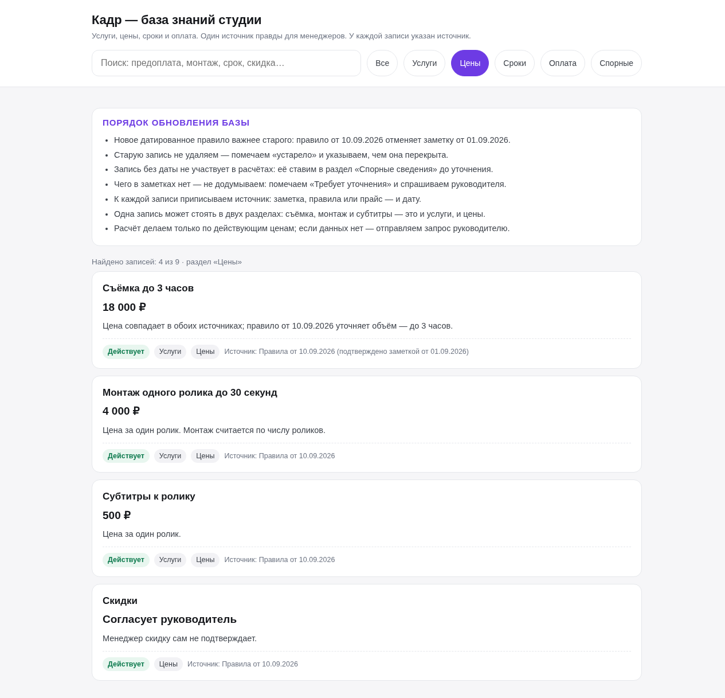Open the «Субтитры к ролику» card title
Screen dimensions: 725x698
[149, 496]
